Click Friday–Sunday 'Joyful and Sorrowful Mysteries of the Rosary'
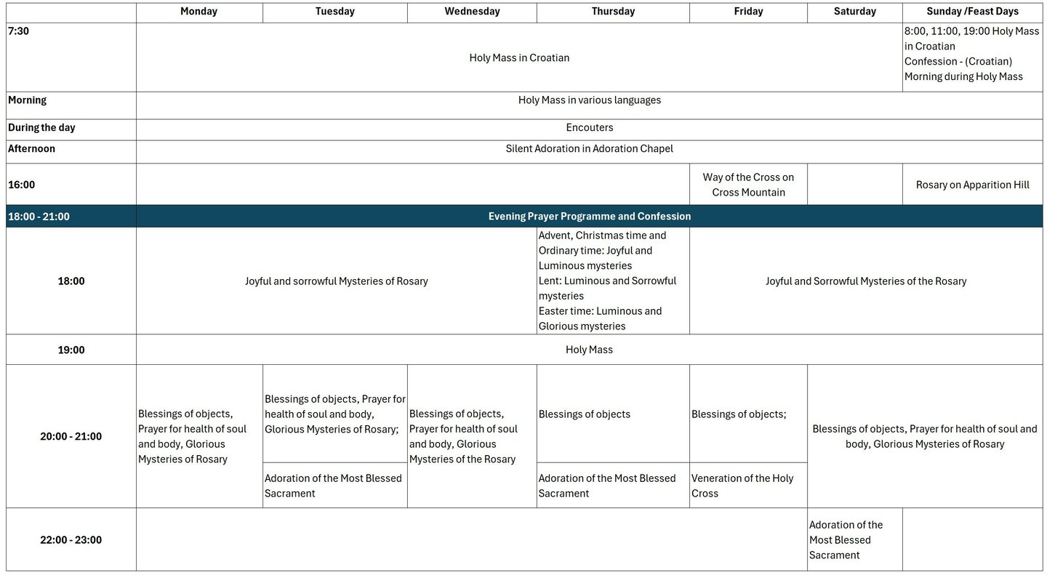The width and height of the screenshot is (1047, 575). [866, 281]
